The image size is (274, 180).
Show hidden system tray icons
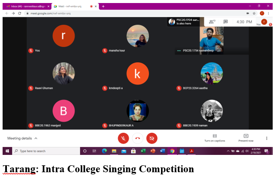(228, 151)
